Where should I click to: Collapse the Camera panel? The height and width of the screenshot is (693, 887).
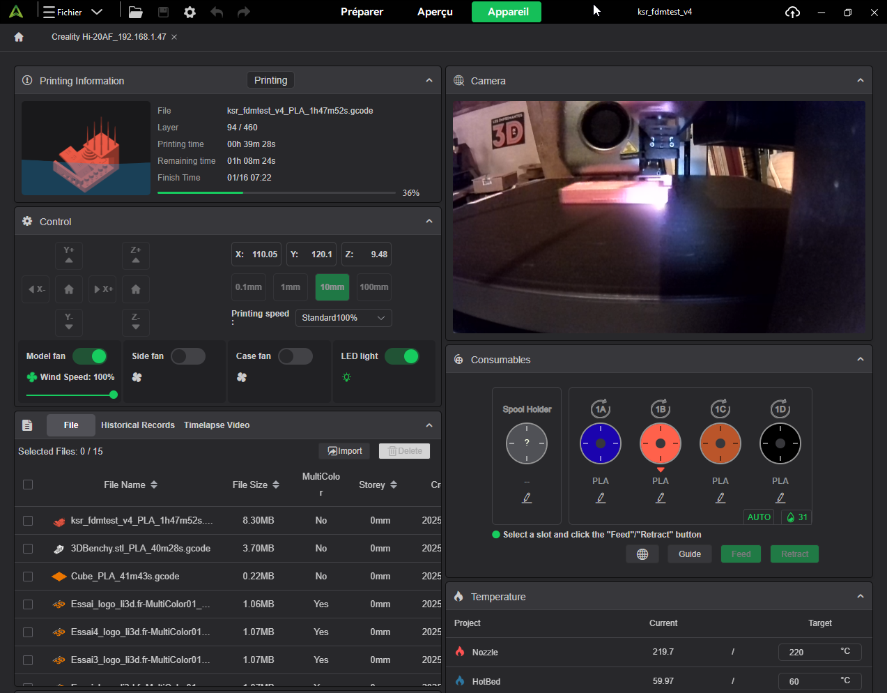click(860, 81)
